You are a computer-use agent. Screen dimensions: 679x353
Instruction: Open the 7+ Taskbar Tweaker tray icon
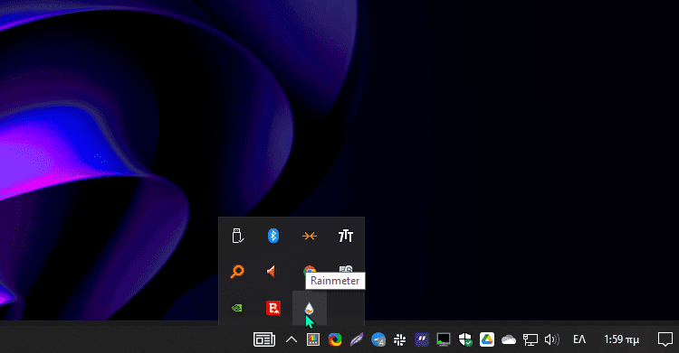click(346, 236)
